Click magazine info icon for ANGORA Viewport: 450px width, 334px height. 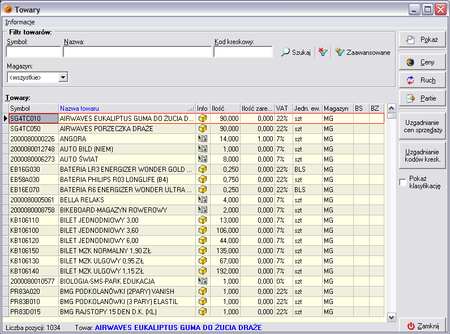tap(203, 138)
